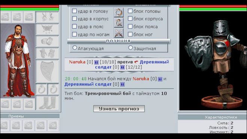Open the boots equipment slot
The image size is (247, 139).
pos(47,103)
